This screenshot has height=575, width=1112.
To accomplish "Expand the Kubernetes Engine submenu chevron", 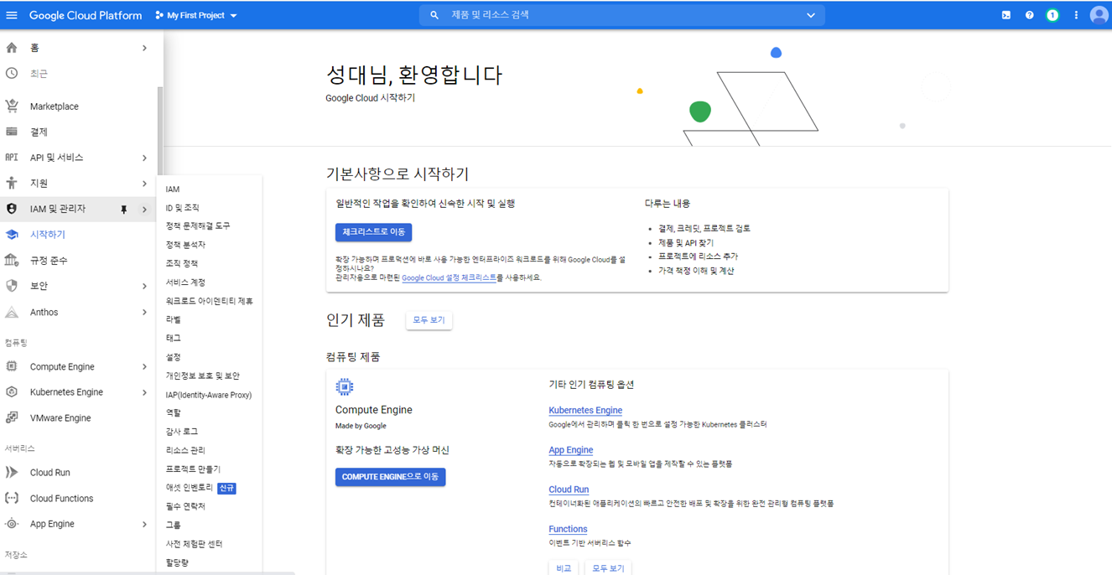I will tap(144, 392).
